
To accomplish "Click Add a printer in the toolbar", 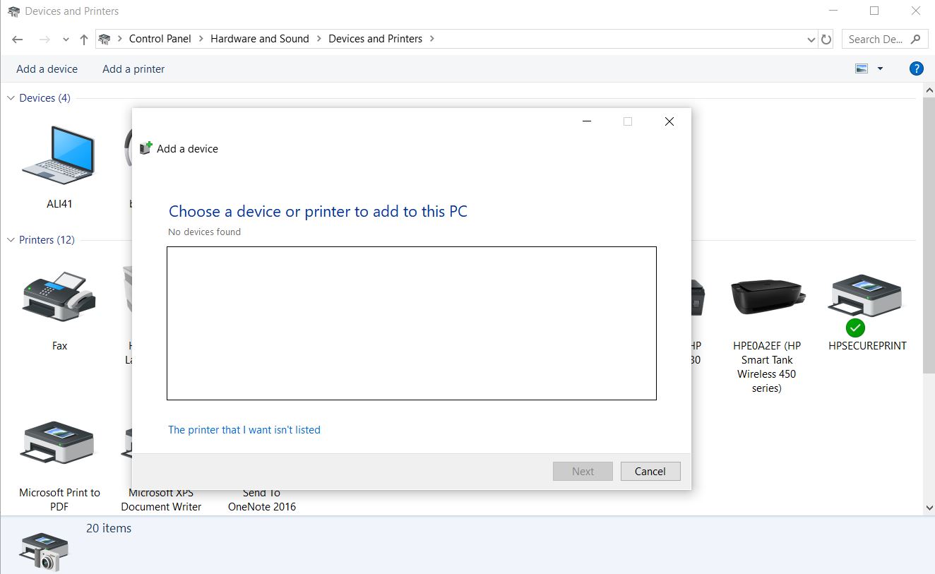I will coord(133,68).
